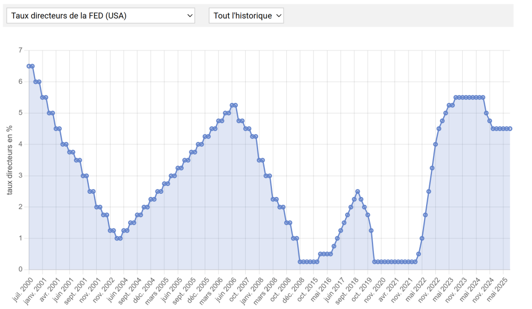Select the 0.5% point just before the 2022 rise

click(x=418, y=254)
